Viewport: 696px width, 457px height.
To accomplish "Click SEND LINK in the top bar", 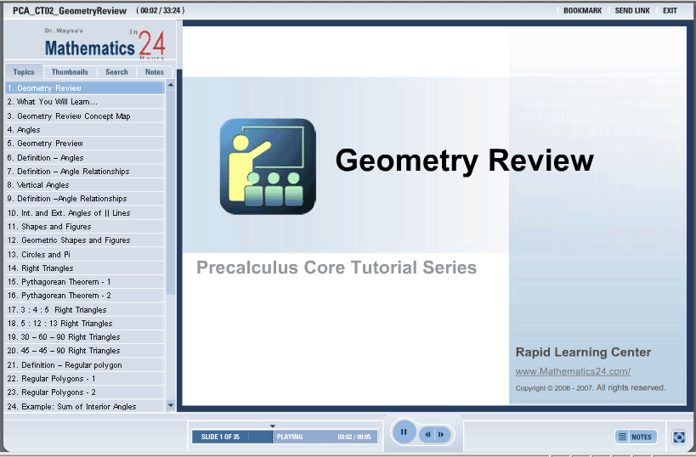I will (x=632, y=11).
